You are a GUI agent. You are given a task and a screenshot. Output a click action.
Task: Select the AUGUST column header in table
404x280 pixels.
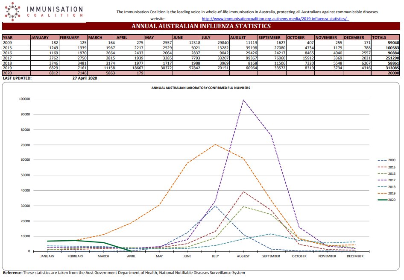tap(243, 37)
